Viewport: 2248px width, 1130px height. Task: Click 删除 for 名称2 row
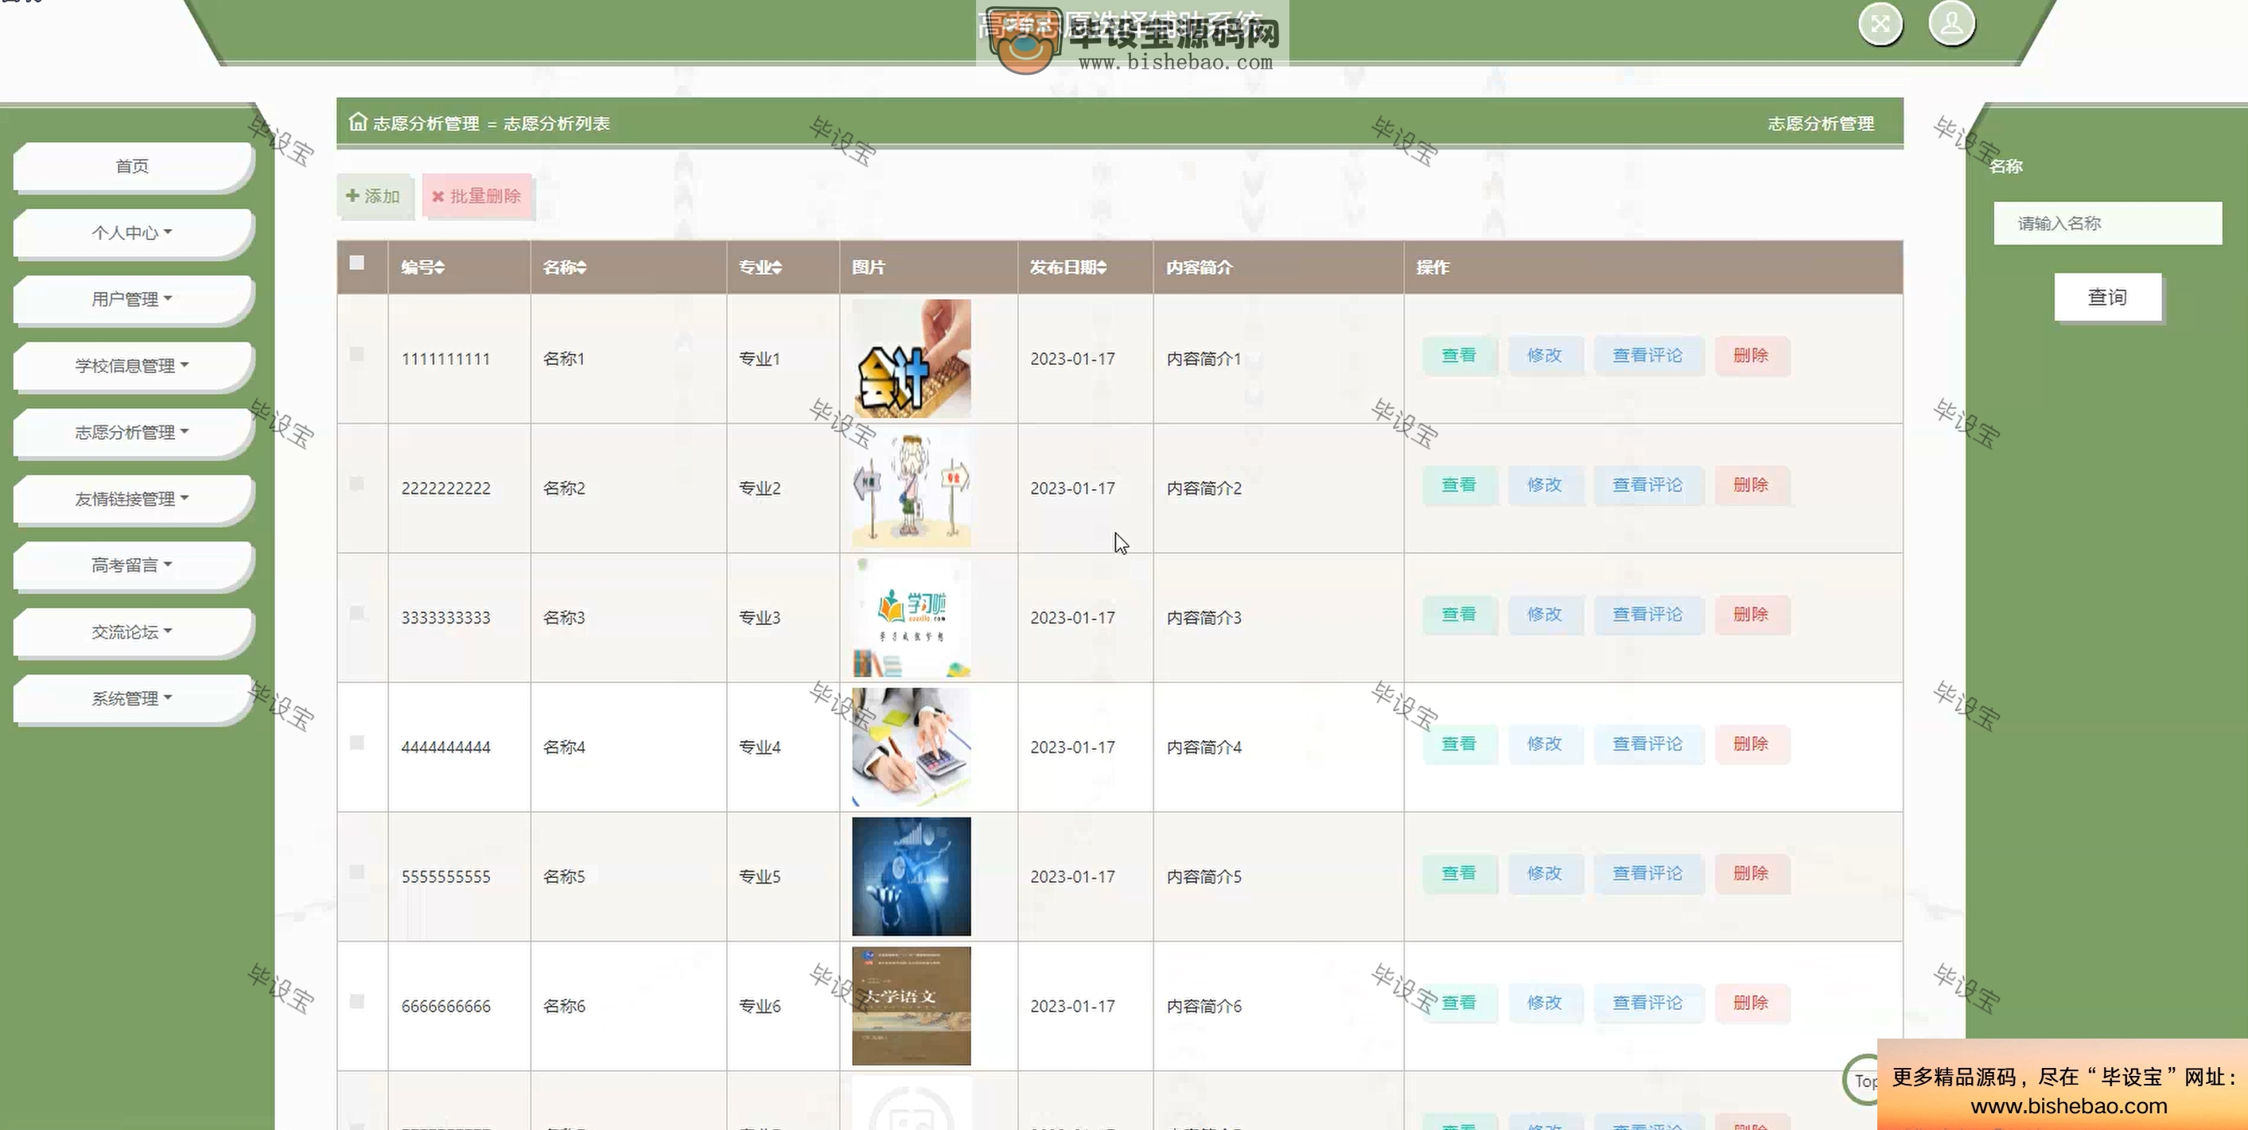pyautogui.click(x=1752, y=484)
